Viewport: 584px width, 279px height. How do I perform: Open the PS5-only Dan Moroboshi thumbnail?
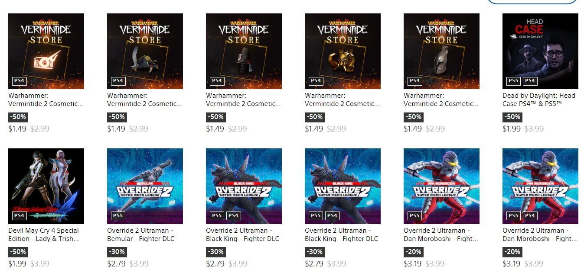[x=441, y=186]
